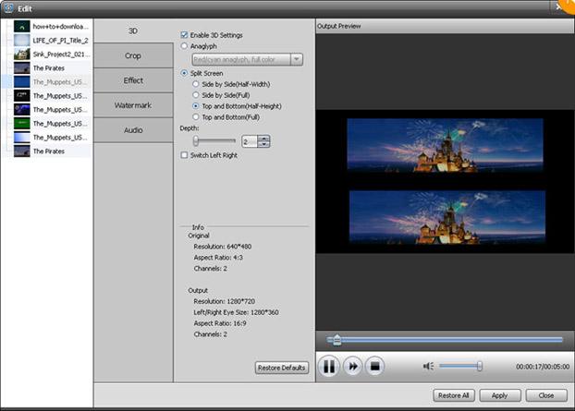Click the 00:00:17/00:05:00 time display
Viewport: 575px width, 411px height.
543,367
